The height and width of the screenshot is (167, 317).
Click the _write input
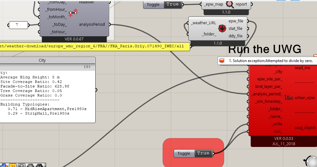277,124
